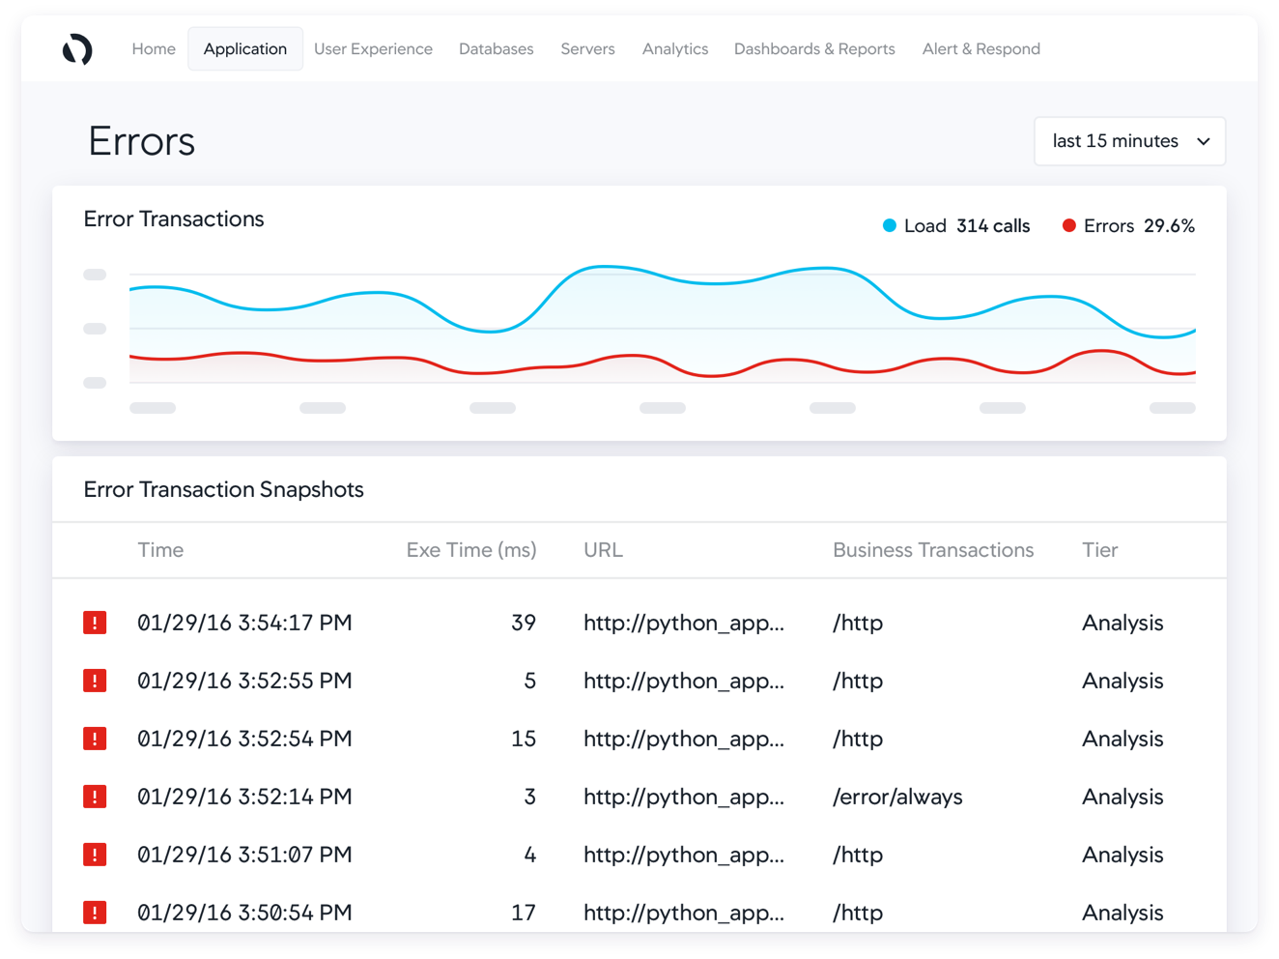Click error icon for 3:54:17 PM snapshot
Image resolution: width=1279 pixels, height=959 pixels.
click(95, 623)
